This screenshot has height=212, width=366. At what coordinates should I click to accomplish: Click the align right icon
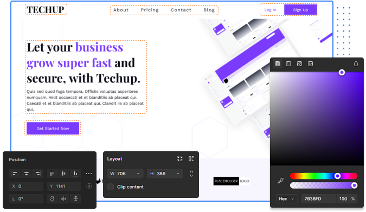click(38, 174)
